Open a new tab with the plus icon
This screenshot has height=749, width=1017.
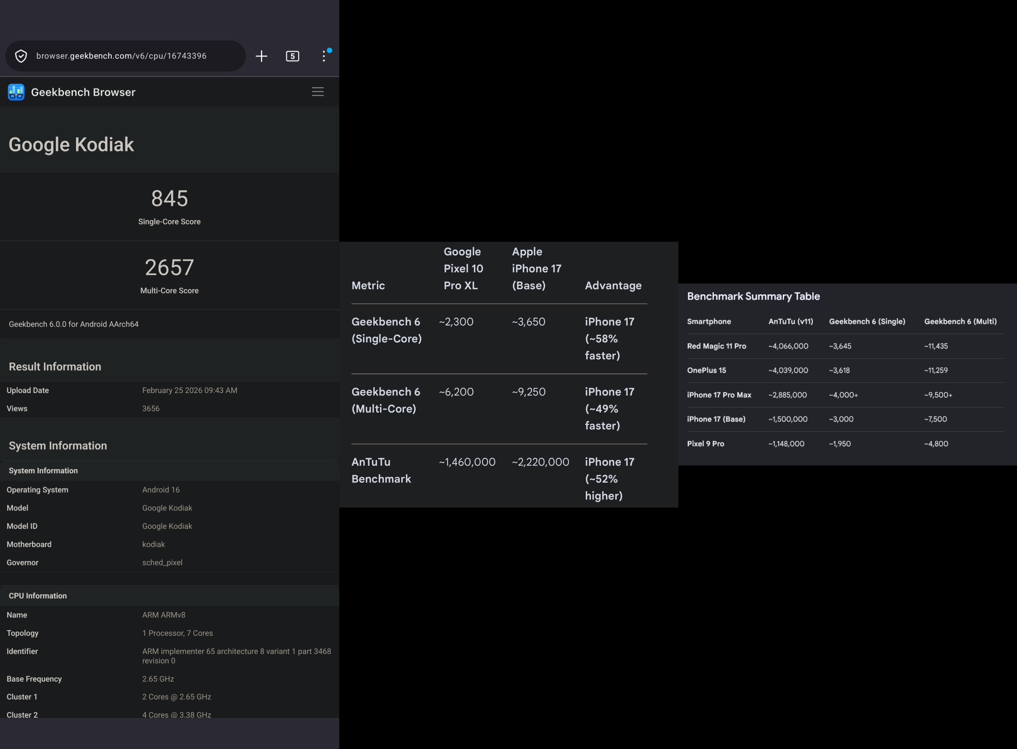tap(261, 56)
